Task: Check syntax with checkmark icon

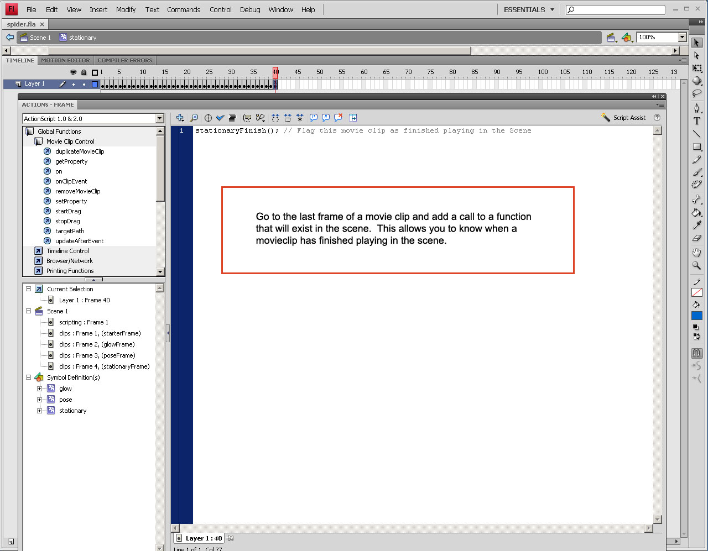Action: point(220,118)
